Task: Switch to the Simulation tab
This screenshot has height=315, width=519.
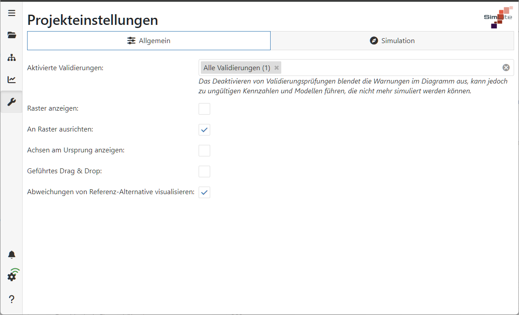Action: [x=392, y=41]
